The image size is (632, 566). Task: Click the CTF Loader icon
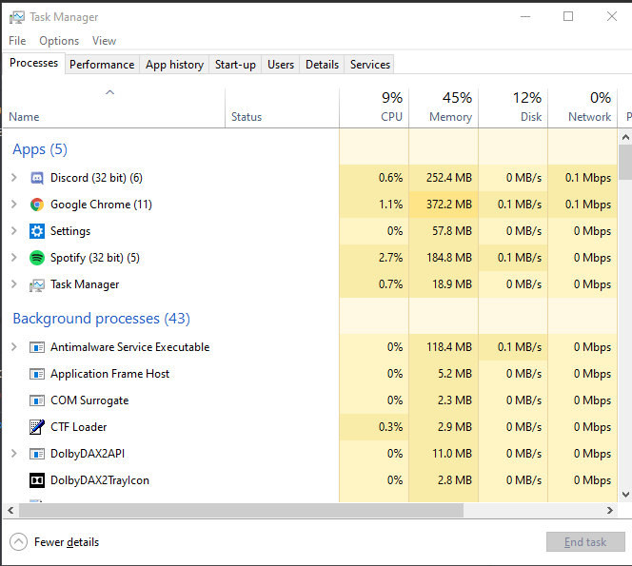pyautogui.click(x=37, y=427)
